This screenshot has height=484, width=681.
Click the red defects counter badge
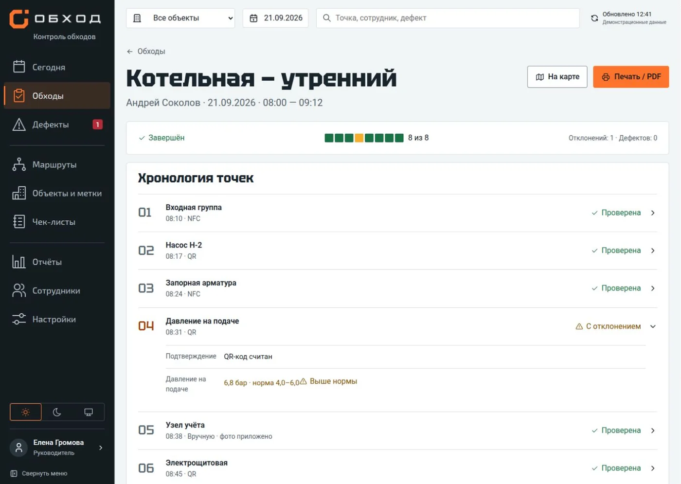click(97, 125)
